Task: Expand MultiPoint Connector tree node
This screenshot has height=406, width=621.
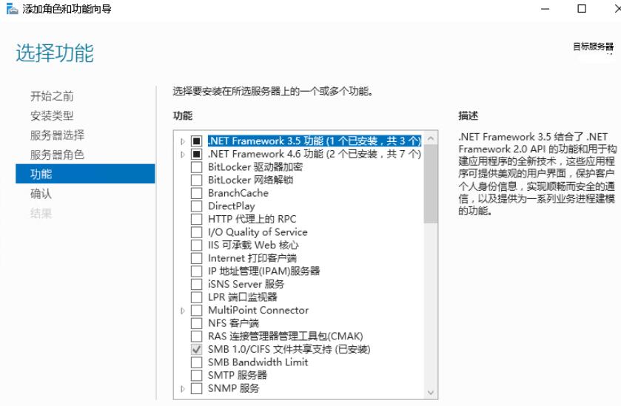Action: [183, 311]
